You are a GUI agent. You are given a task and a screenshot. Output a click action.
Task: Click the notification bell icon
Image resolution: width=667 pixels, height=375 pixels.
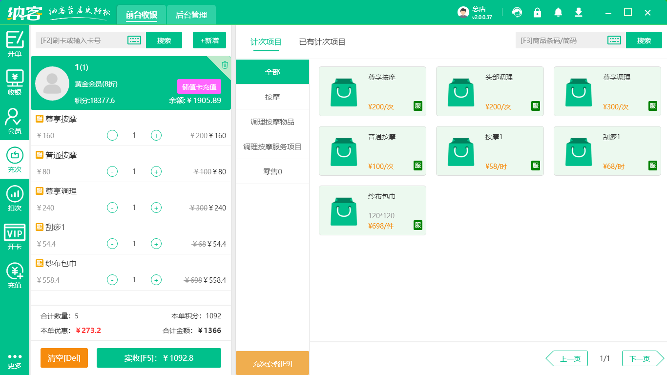(558, 13)
